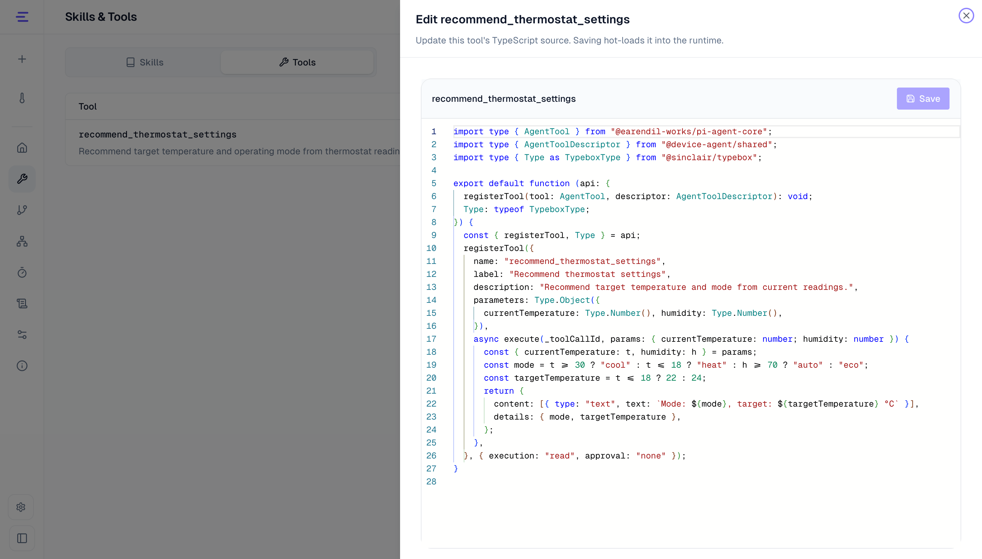Click the tool description text in list

239,151
